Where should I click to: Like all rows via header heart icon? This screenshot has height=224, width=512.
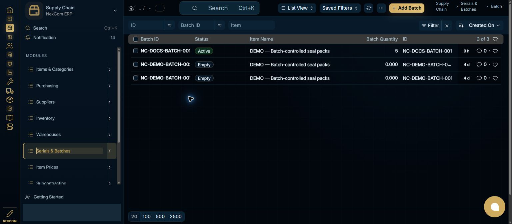pos(495,39)
